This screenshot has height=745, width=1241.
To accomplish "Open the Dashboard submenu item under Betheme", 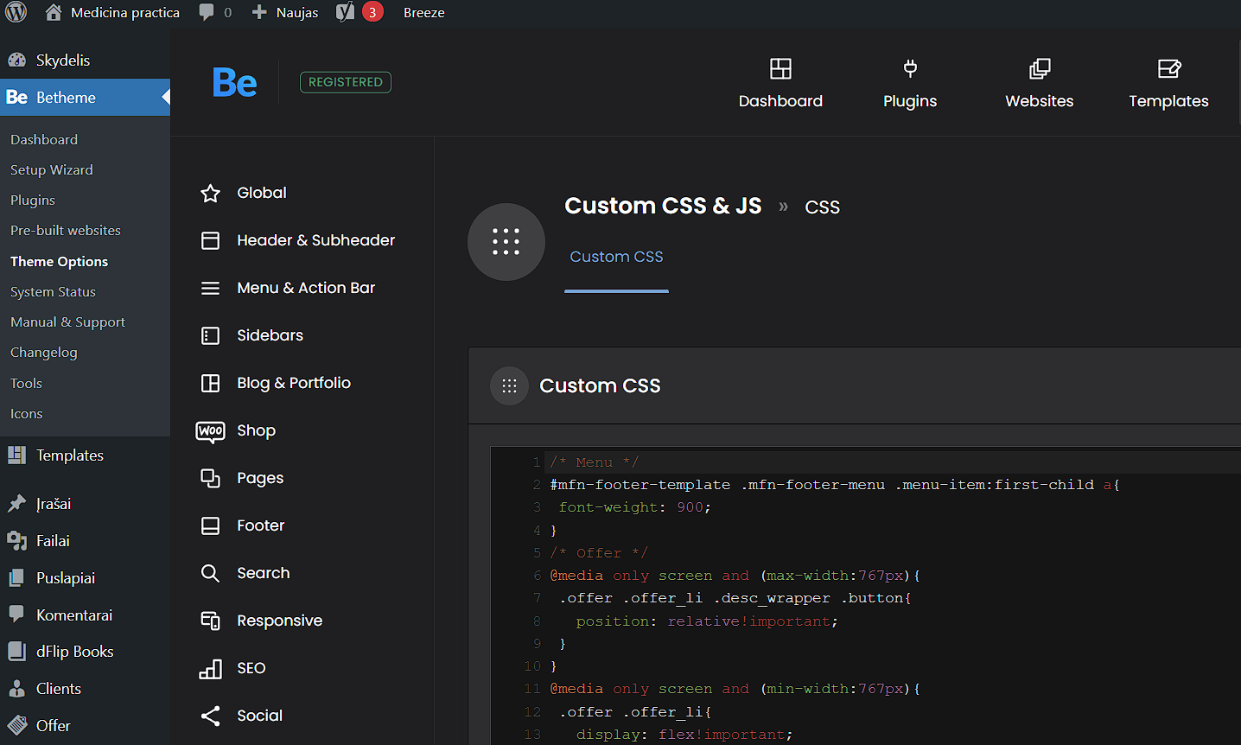I will [x=44, y=139].
